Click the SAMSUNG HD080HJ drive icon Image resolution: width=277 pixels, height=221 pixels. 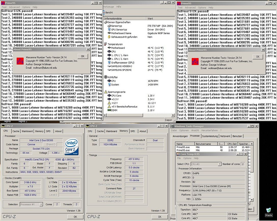109,66
